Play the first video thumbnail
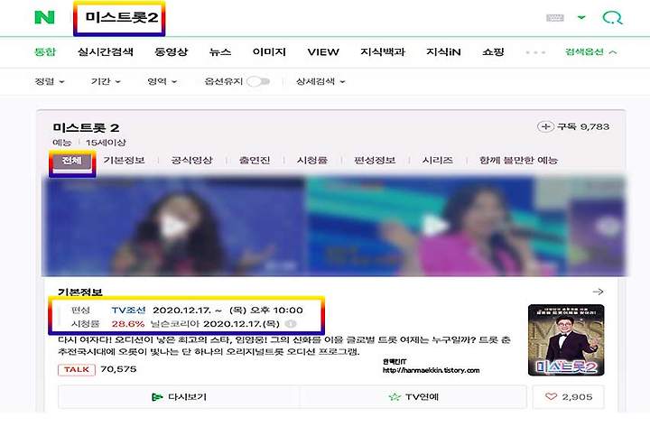 173,227
